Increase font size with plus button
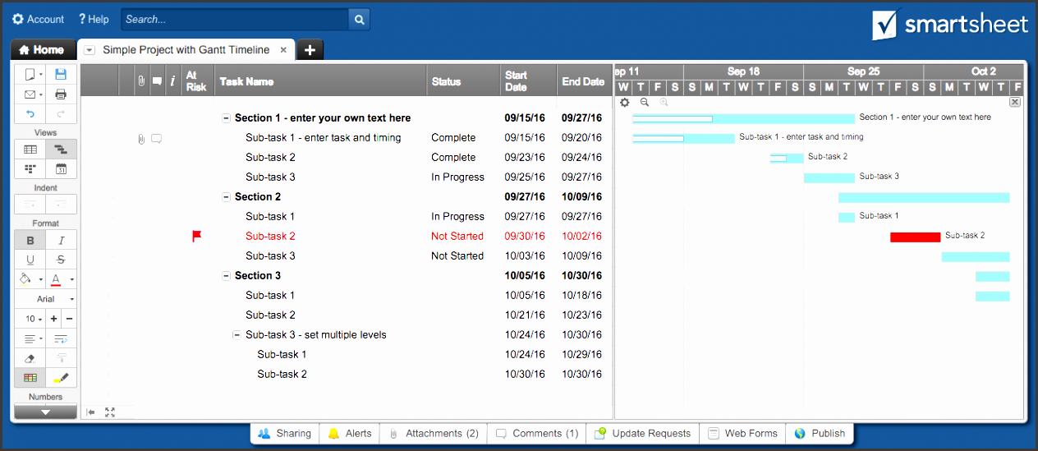 (x=54, y=319)
